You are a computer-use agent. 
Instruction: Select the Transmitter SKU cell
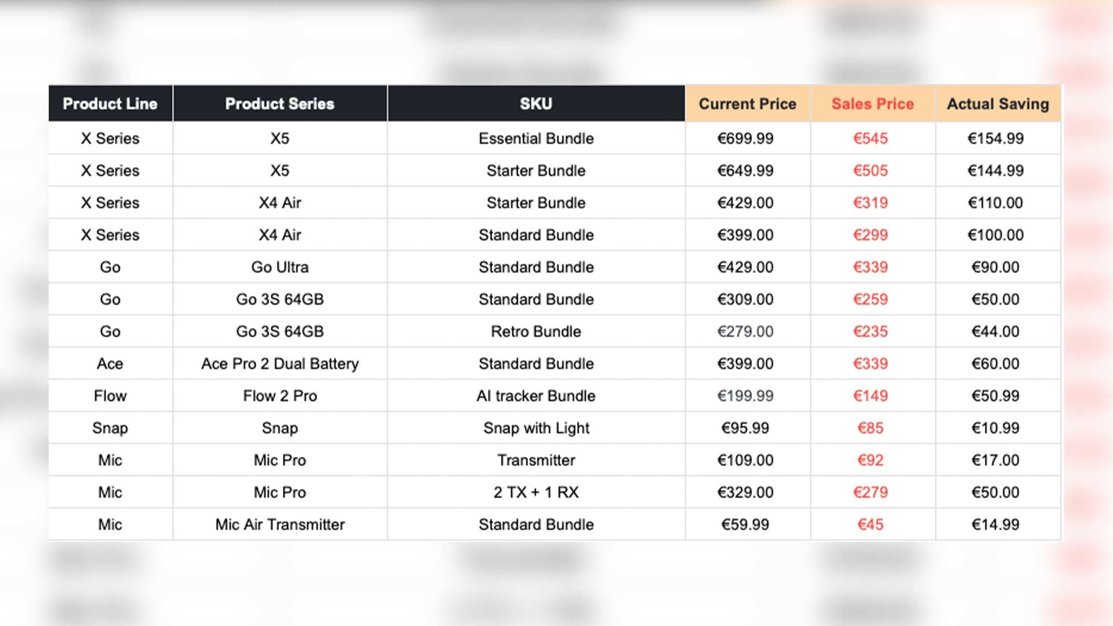pos(536,460)
